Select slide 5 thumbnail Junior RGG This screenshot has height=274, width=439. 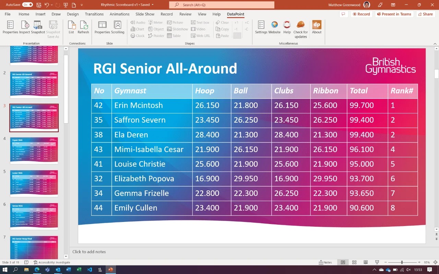pyautogui.click(x=34, y=183)
